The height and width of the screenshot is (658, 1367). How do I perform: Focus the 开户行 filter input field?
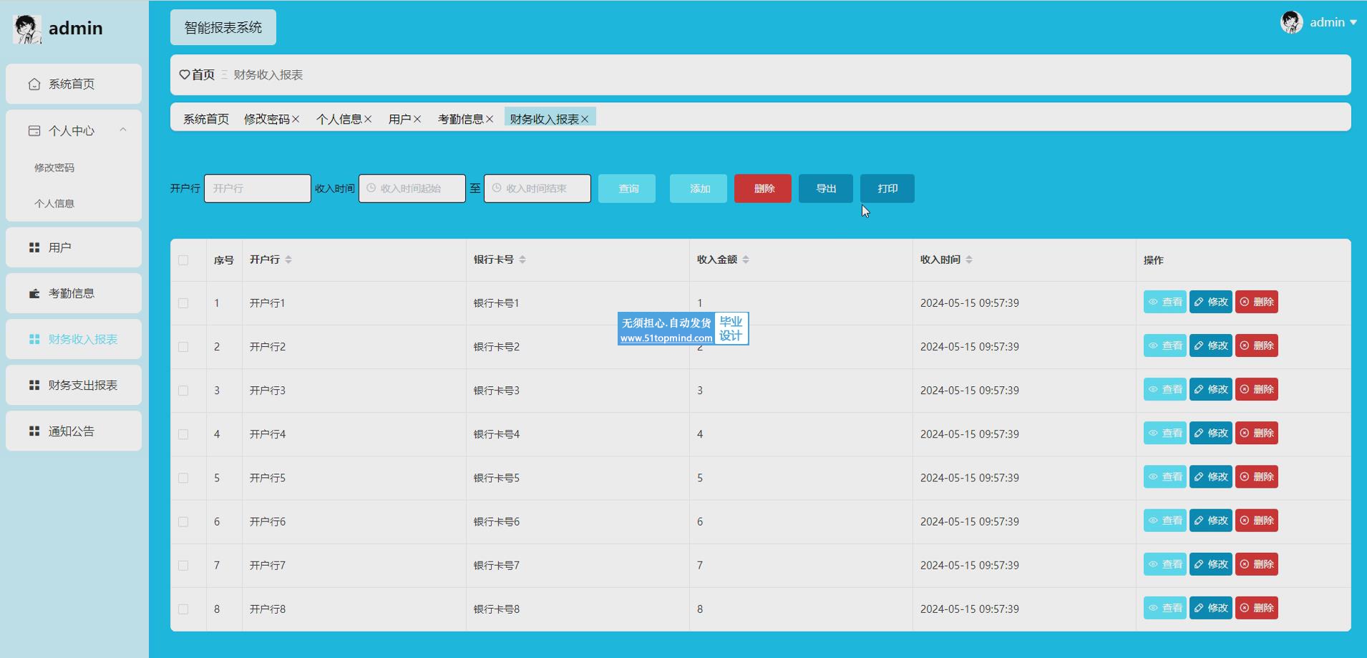point(258,189)
